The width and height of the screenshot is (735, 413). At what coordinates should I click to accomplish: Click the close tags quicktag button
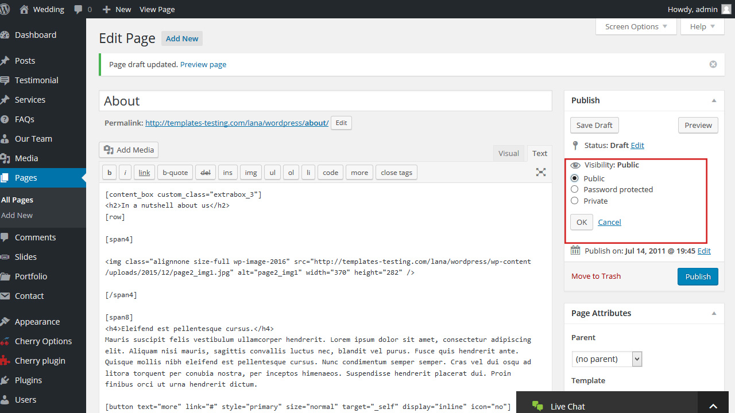(397, 172)
